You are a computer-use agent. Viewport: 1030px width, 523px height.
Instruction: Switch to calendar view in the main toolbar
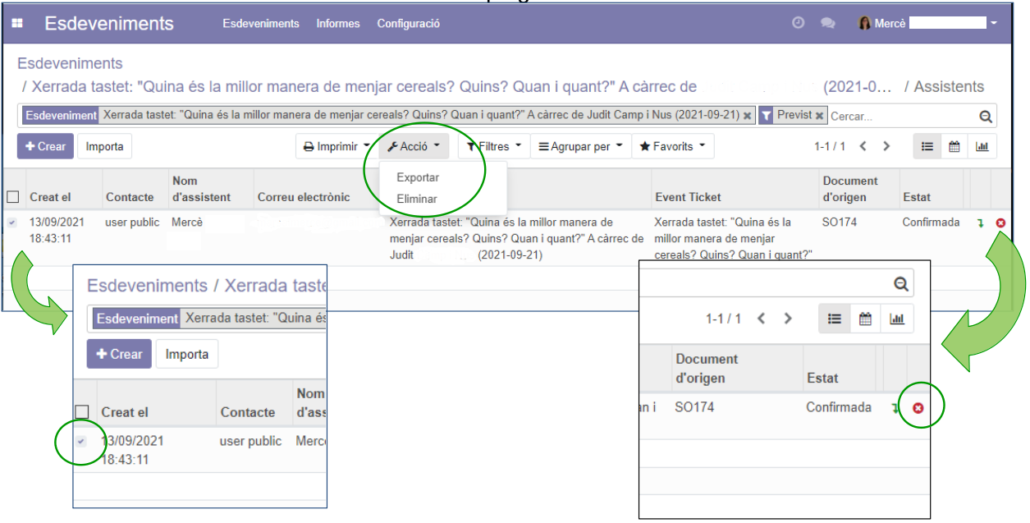tap(954, 147)
